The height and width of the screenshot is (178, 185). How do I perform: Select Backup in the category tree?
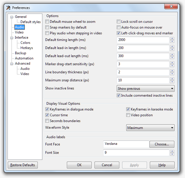tap(20, 53)
